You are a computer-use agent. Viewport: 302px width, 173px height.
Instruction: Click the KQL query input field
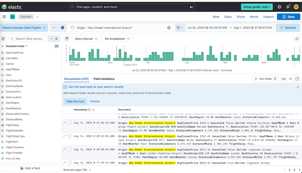121,28
